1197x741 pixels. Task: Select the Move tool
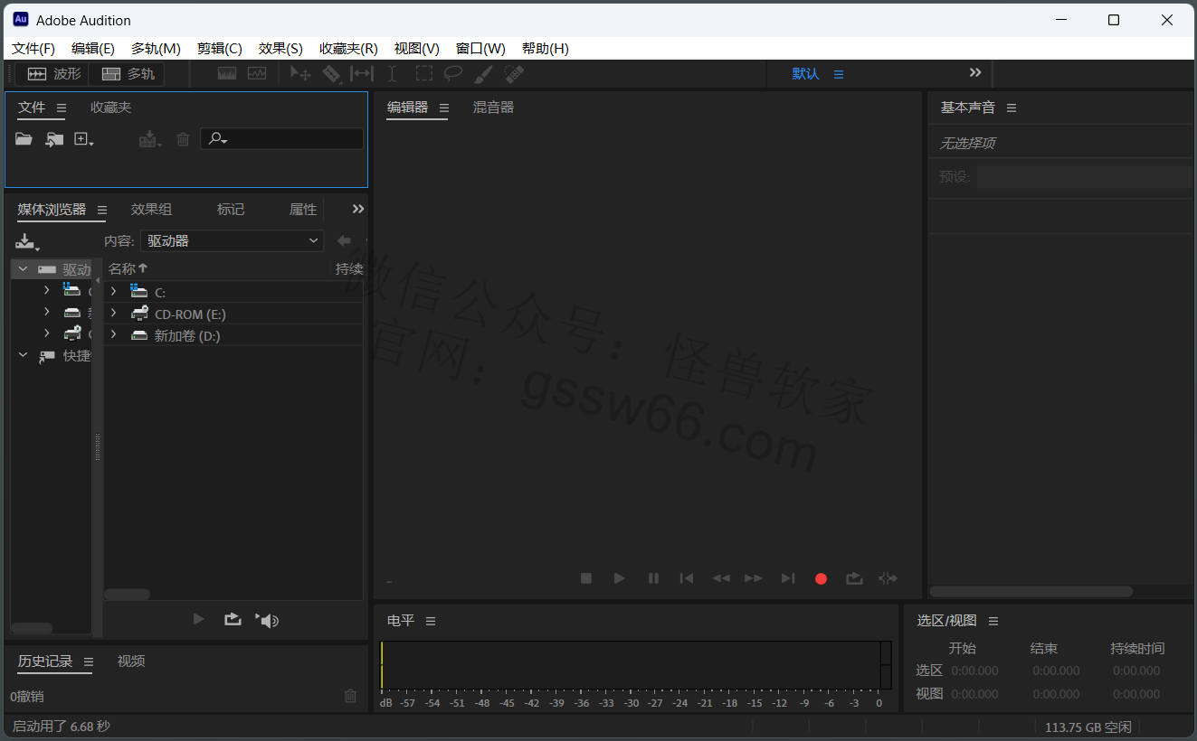pos(300,74)
